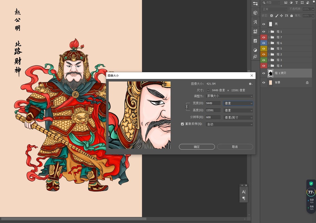Click the green shield security widget icon

click(x=311, y=183)
